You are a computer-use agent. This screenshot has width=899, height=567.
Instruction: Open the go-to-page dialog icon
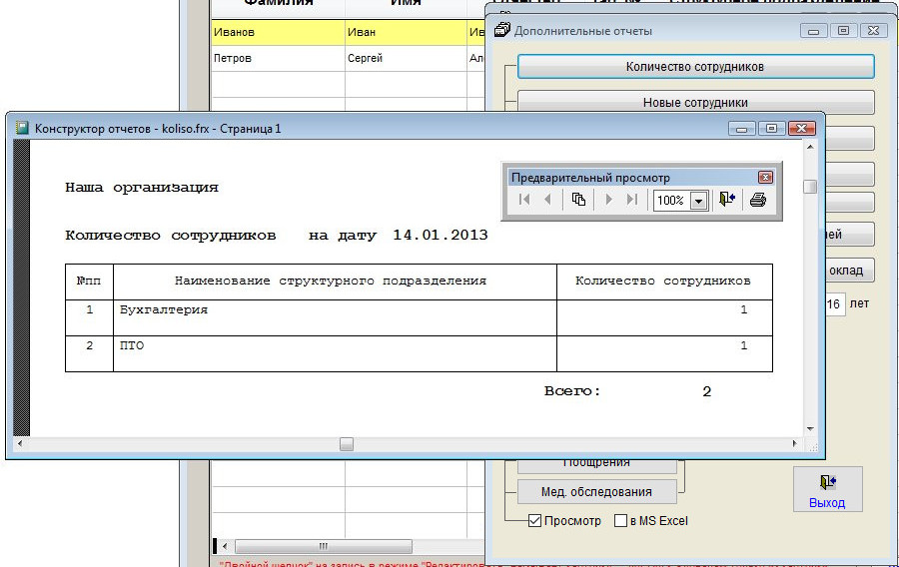(578, 200)
